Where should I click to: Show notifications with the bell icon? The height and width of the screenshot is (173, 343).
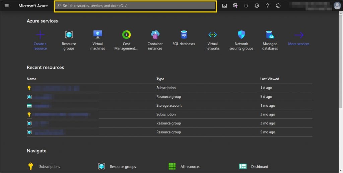tap(246, 6)
